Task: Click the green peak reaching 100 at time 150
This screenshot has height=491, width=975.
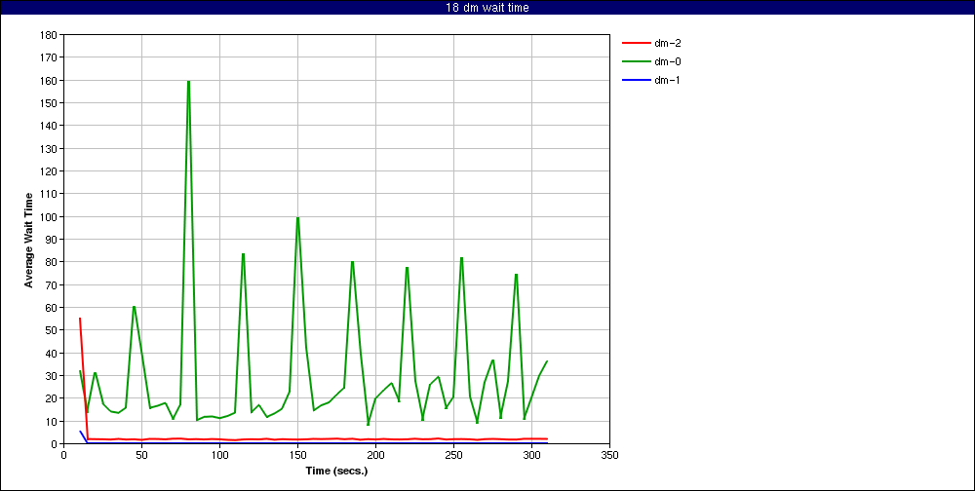Action: coord(297,217)
